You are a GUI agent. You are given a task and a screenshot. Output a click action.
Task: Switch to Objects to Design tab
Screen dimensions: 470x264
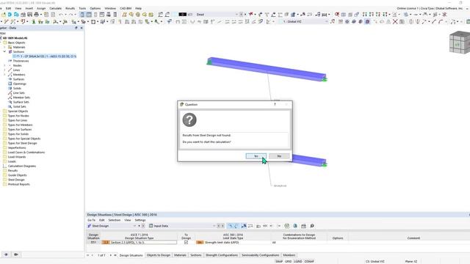coord(159,255)
